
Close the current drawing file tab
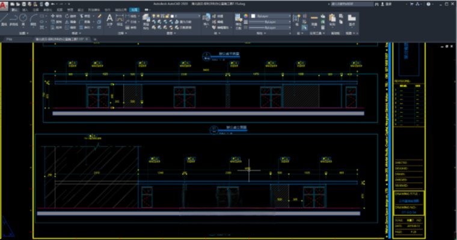[x=87, y=39]
